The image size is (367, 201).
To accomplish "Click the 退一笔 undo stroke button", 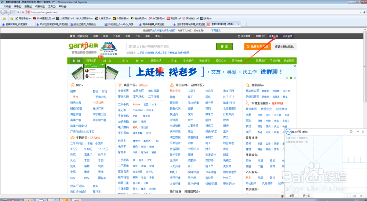I will 306,196.
